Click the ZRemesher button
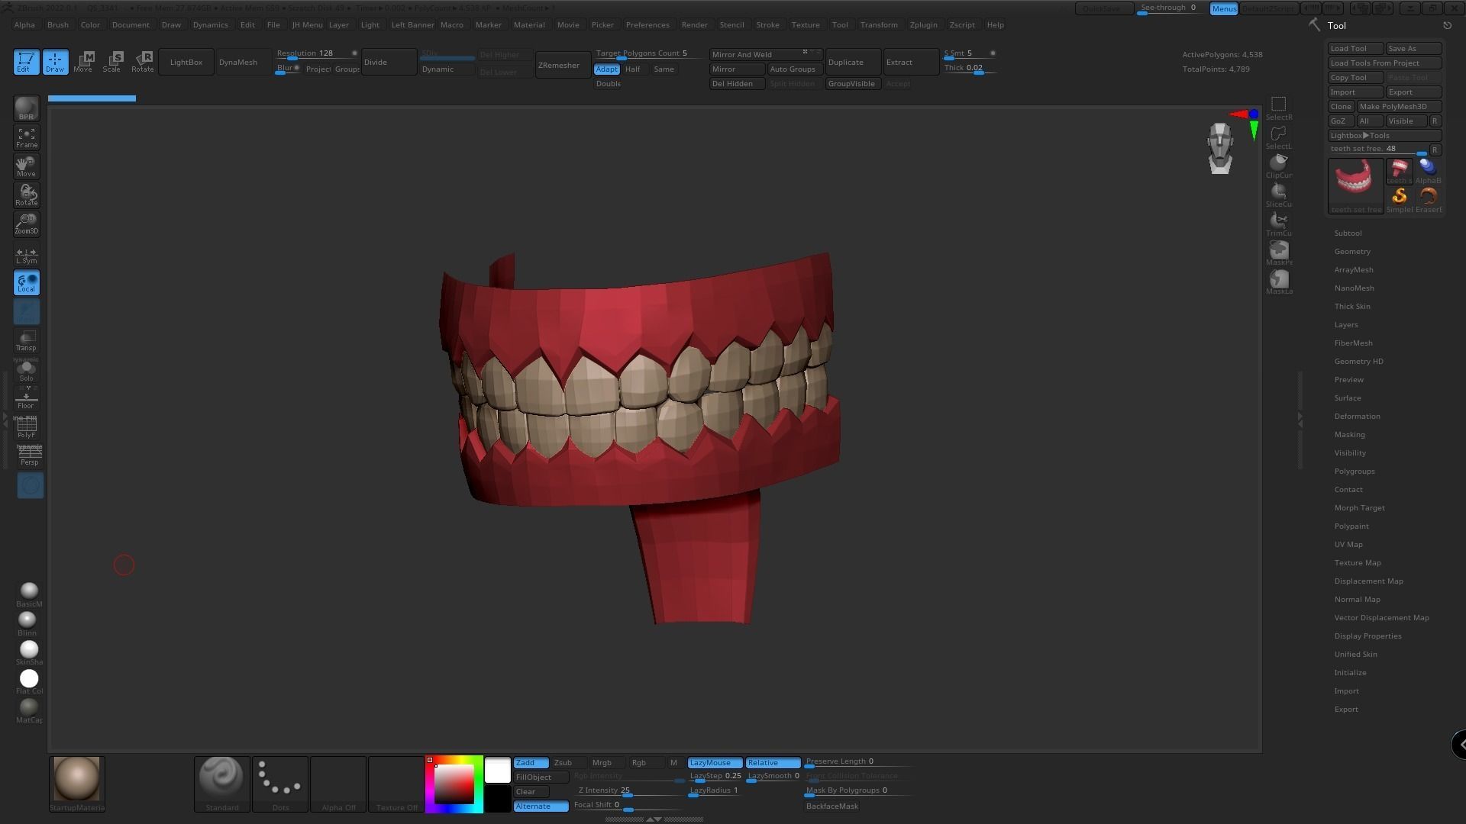 [558, 66]
